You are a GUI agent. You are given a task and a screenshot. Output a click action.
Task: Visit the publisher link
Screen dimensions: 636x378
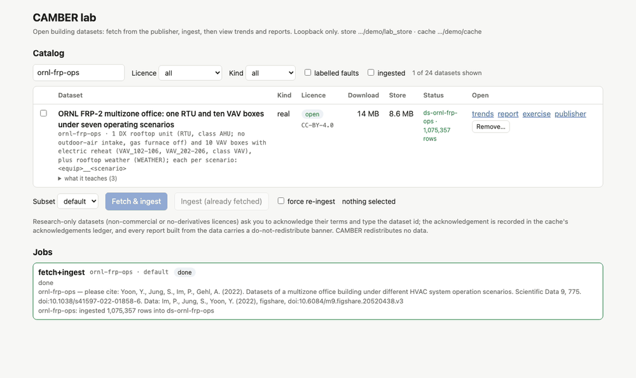(570, 114)
